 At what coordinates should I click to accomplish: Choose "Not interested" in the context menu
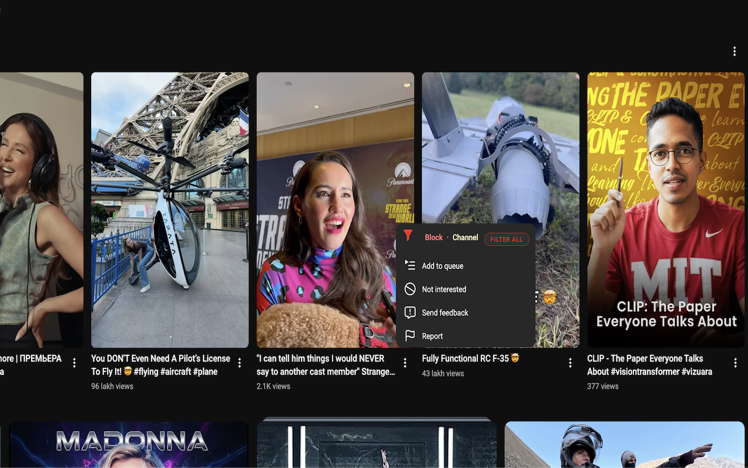point(466,289)
